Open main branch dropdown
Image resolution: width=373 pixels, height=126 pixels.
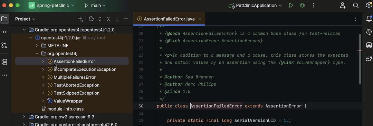click(x=95, y=5)
